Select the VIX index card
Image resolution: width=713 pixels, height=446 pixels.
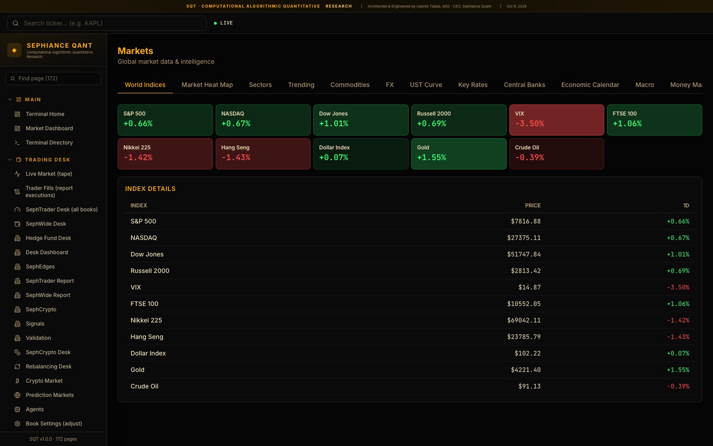pyautogui.click(x=557, y=120)
